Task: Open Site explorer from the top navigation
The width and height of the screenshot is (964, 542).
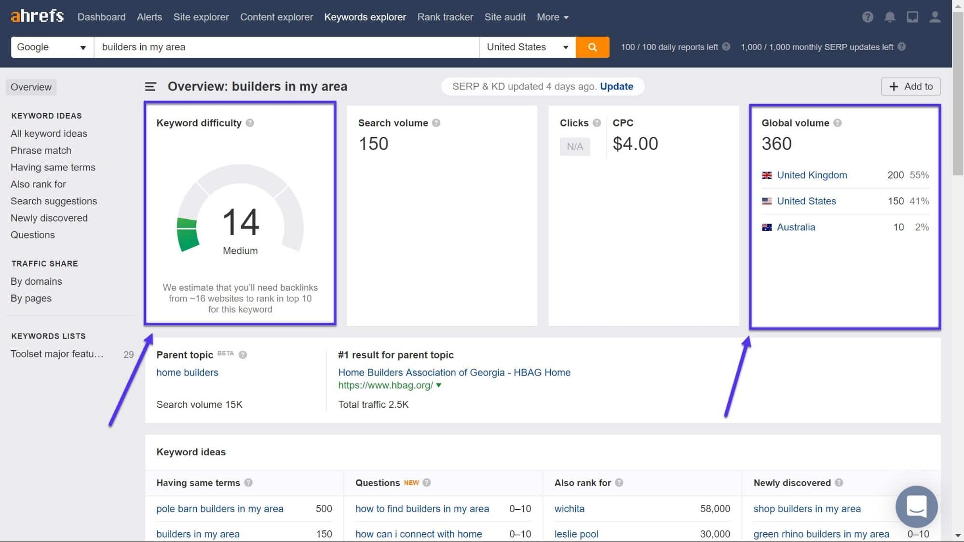Action: pyautogui.click(x=201, y=17)
